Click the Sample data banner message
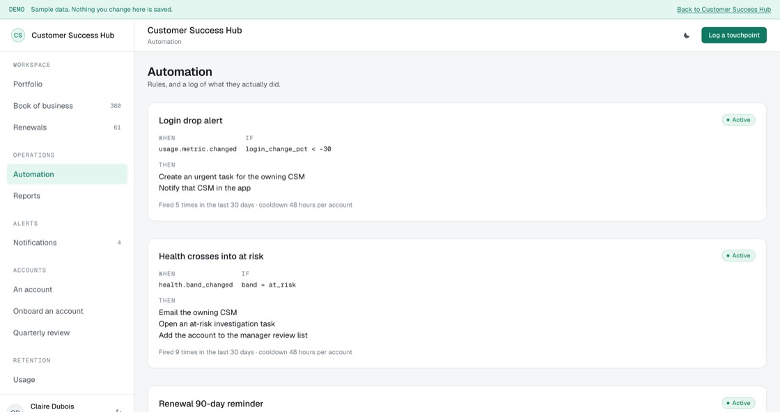 [102, 10]
